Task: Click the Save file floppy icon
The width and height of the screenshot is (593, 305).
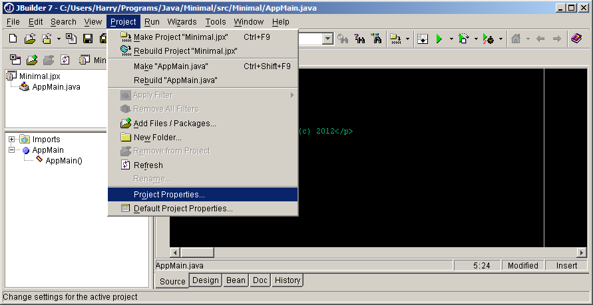Action: [88, 39]
